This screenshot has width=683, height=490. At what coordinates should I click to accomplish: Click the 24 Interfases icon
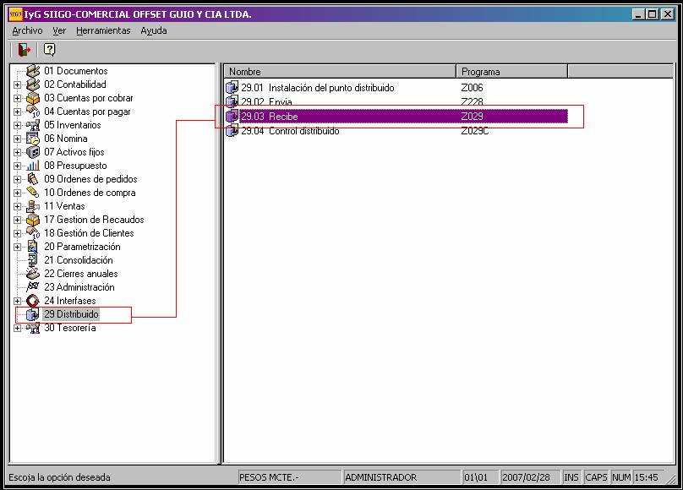(34, 301)
